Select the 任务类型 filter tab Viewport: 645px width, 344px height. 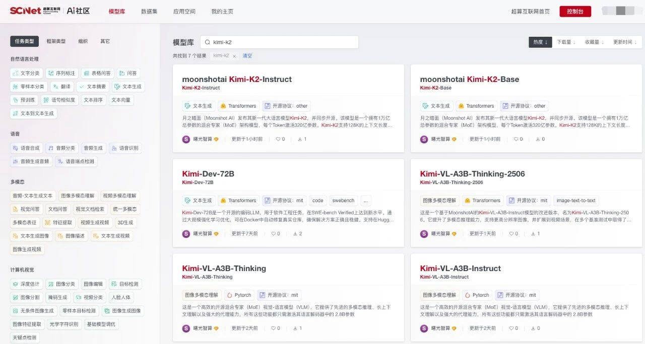(24, 41)
